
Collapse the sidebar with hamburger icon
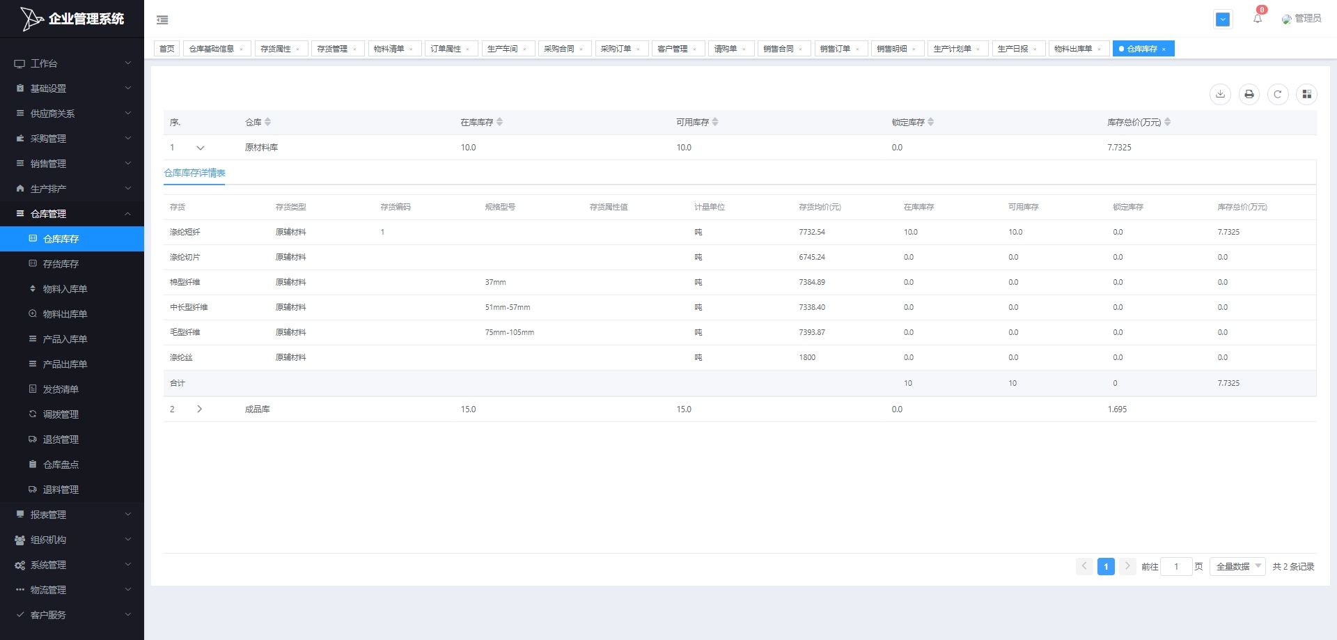[162, 19]
